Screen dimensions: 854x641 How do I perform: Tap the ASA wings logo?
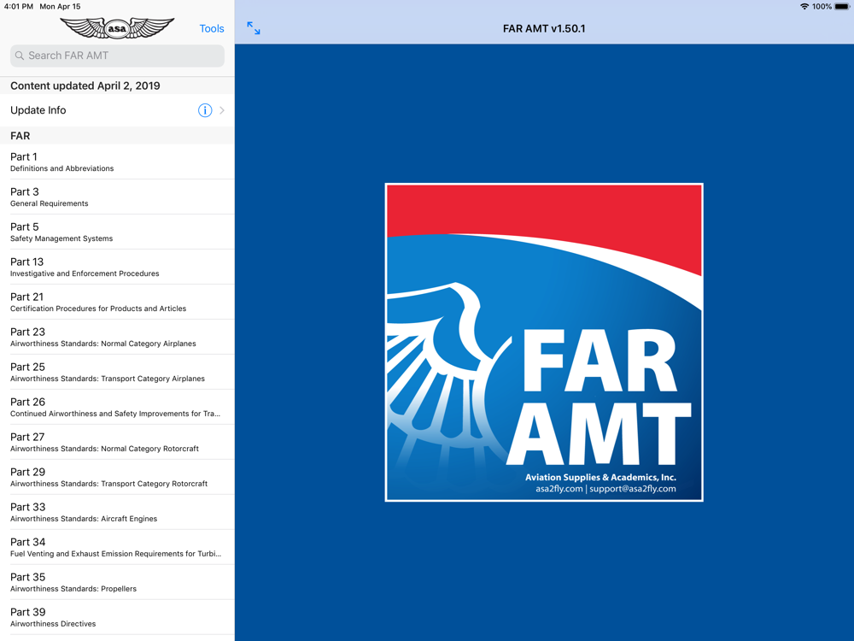[x=117, y=28]
